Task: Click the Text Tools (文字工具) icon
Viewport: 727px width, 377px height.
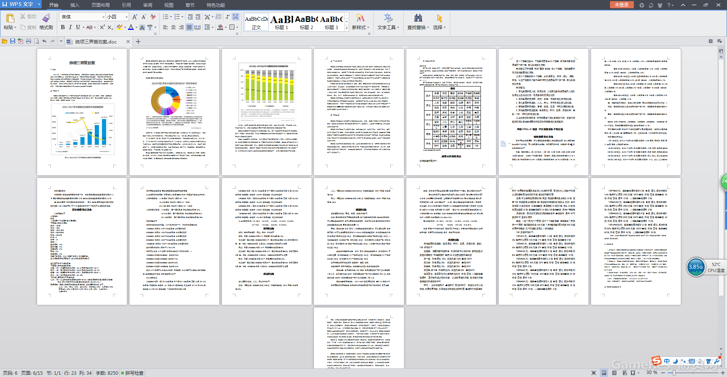Action: coord(388,18)
